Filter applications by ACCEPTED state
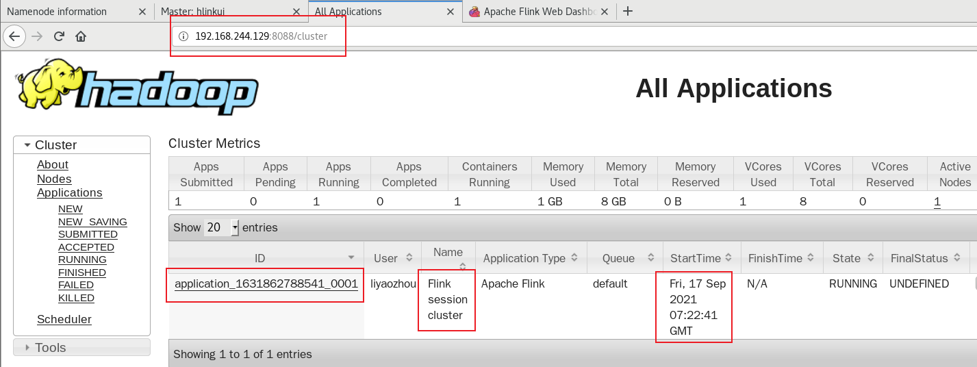 click(x=86, y=247)
